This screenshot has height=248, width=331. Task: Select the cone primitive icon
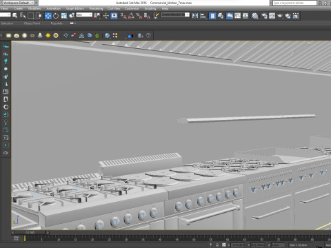(40, 35)
